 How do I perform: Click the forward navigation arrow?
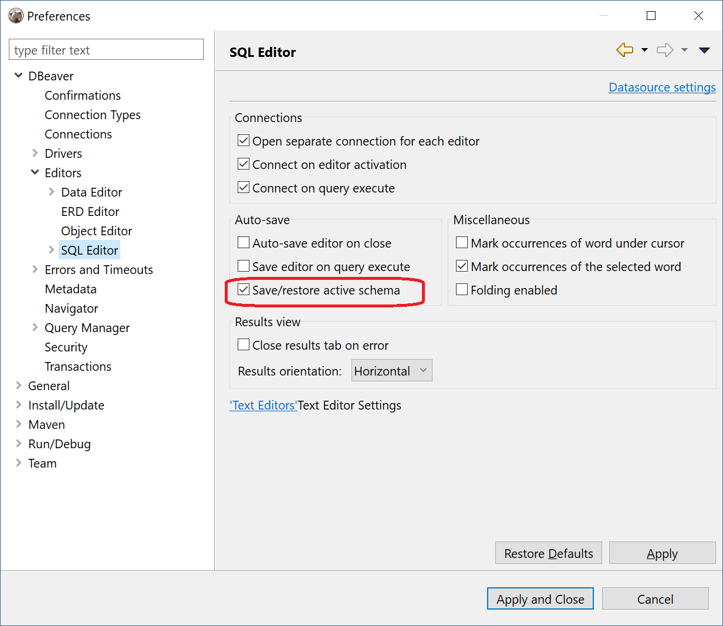click(665, 50)
